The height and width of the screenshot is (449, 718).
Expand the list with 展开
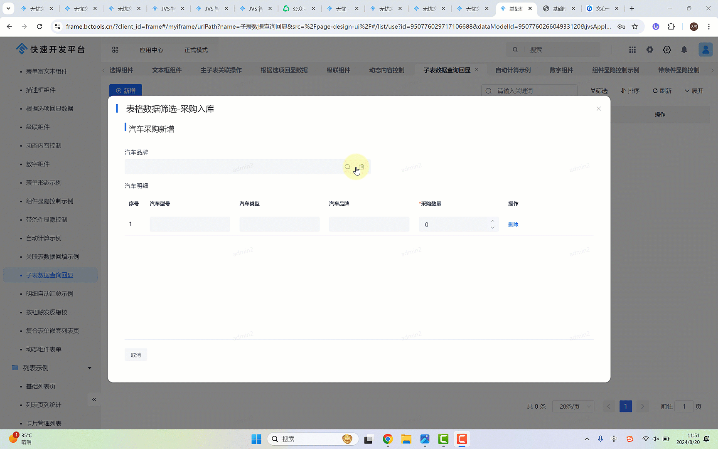pos(694,91)
